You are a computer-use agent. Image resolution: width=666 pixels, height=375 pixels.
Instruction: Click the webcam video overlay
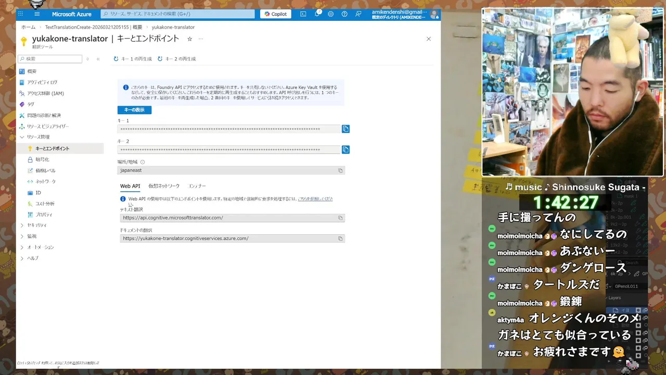pos(572,92)
